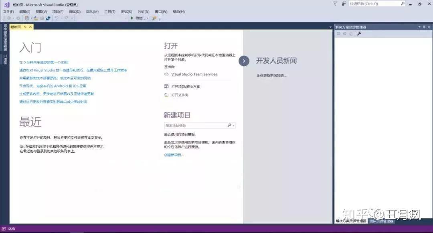Image resolution: width=433 pixels, height=233 pixels.
Task: Open the 工具(T) menu
Action: tap(109, 12)
